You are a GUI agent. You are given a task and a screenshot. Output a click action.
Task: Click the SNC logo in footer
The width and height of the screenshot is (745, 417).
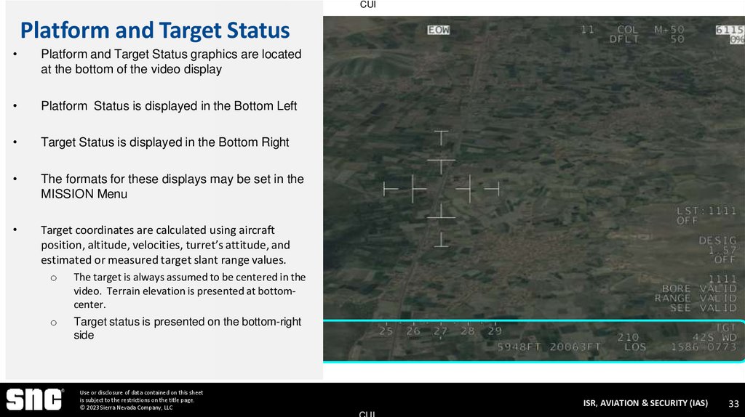click(x=35, y=399)
